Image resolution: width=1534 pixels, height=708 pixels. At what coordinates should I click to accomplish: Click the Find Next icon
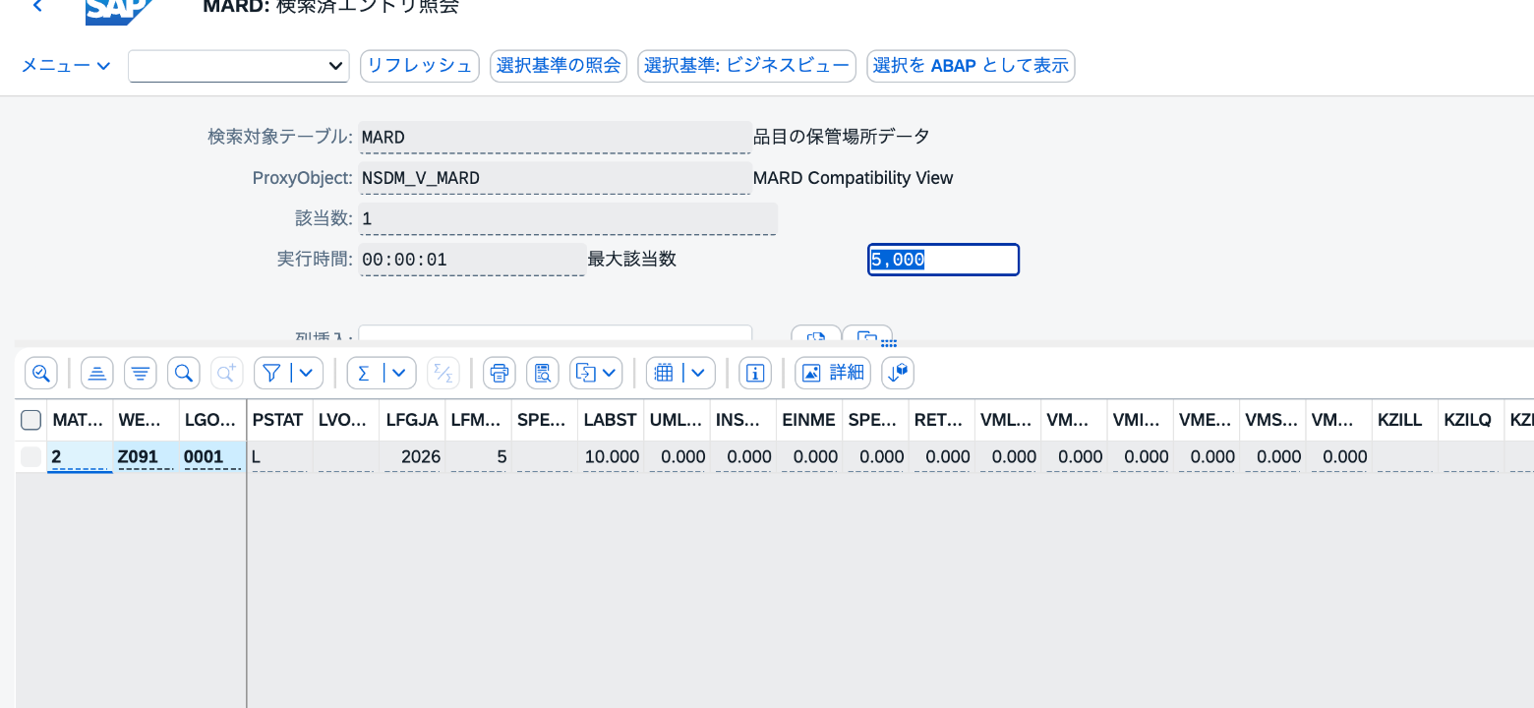[x=227, y=373]
